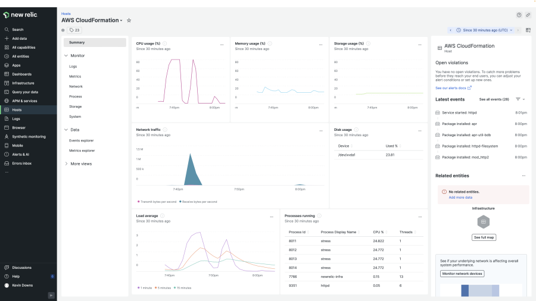Click See full map button
536x301 pixels.
[484, 237]
